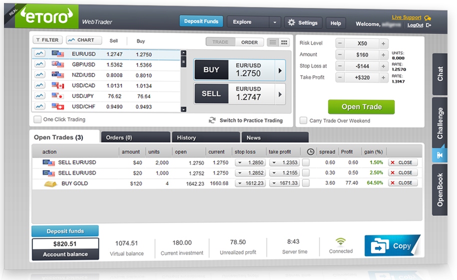This screenshot has height=280, width=457.
Task: Open the Challenge side tab
Action: tap(440, 123)
